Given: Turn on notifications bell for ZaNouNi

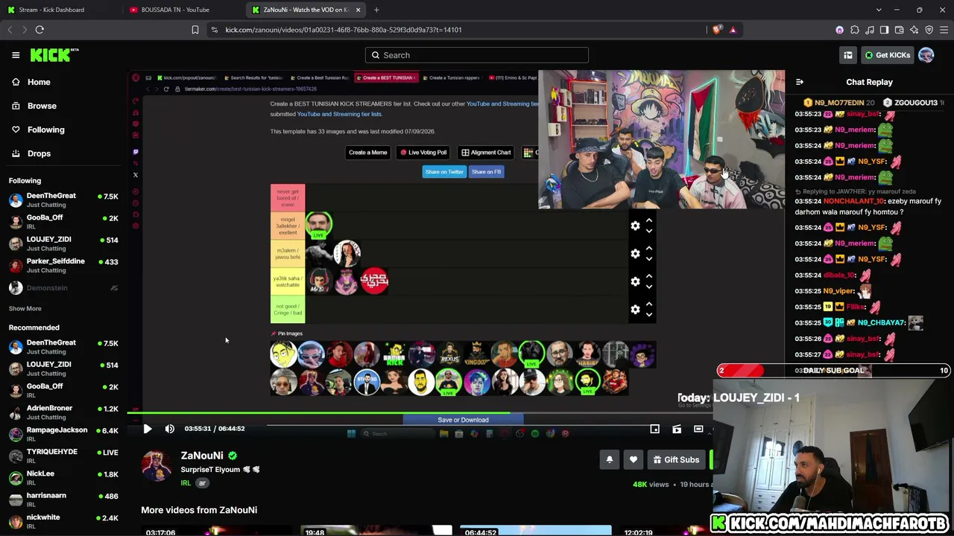Looking at the screenshot, I should click(x=610, y=460).
